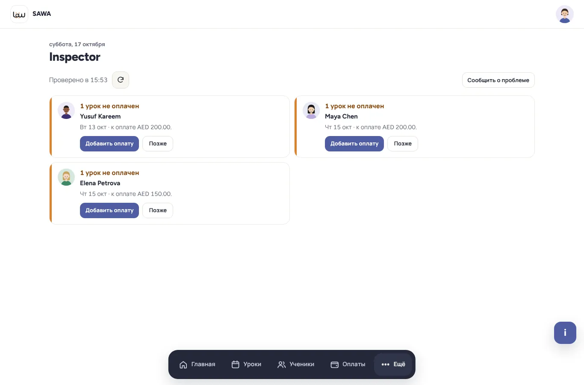Click Сообщить о проблеме button
The image size is (584, 385).
click(498, 80)
